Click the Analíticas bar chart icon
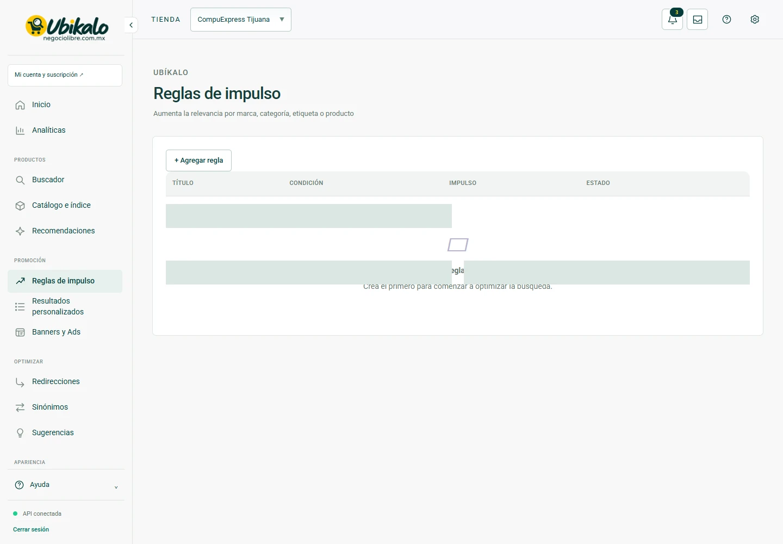This screenshot has width=783, height=544. (20, 131)
